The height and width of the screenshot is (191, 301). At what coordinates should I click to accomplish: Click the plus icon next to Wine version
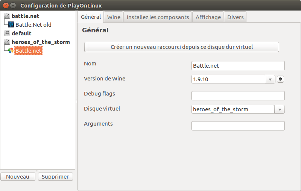pyautogui.click(x=280, y=79)
